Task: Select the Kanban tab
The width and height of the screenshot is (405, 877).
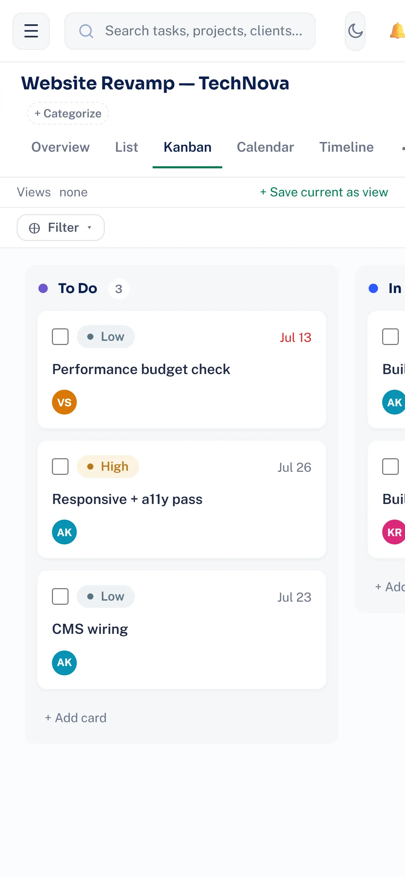Action: tap(188, 147)
